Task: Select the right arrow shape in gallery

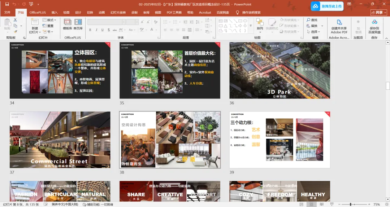Action: click(x=240, y=26)
